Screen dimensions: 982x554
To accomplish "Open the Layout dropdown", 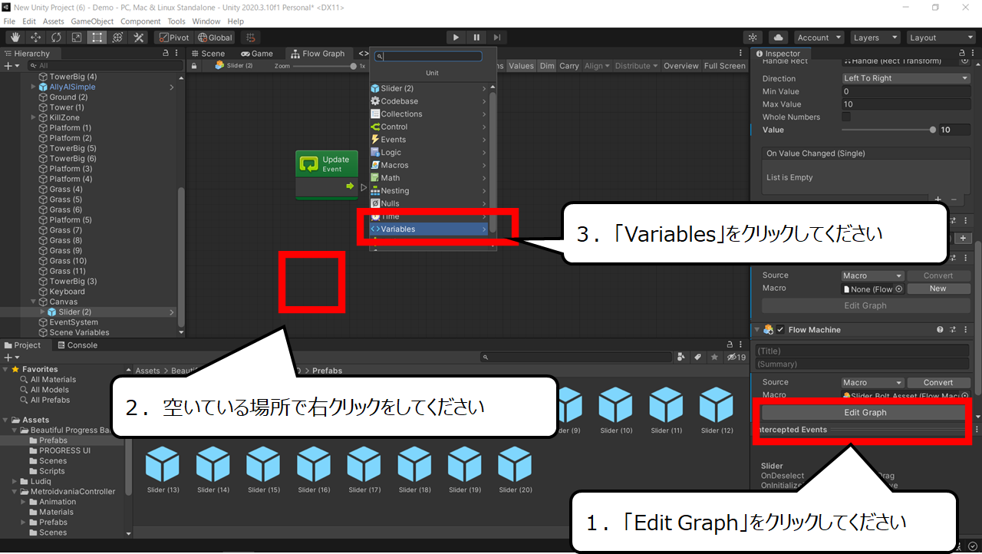I will click(x=940, y=38).
